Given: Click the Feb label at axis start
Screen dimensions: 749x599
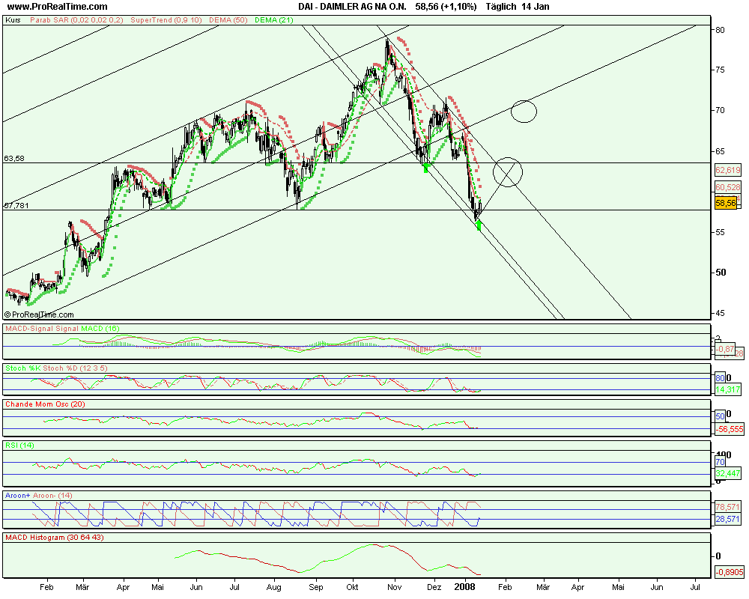Looking at the screenshot, I should pyautogui.click(x=46, y=587).
